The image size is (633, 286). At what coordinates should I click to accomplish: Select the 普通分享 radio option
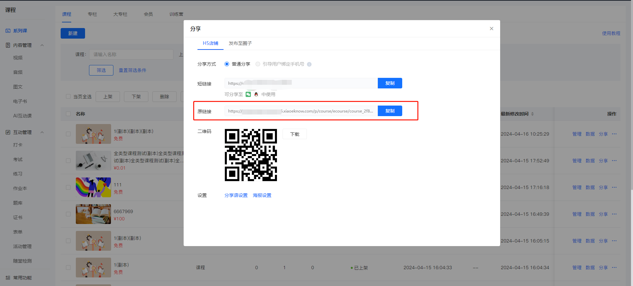coord(227,64)
